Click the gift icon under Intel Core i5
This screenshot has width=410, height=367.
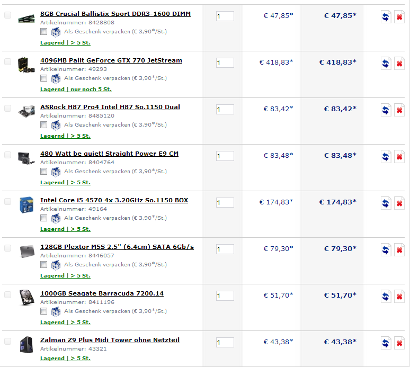point(56,218)
